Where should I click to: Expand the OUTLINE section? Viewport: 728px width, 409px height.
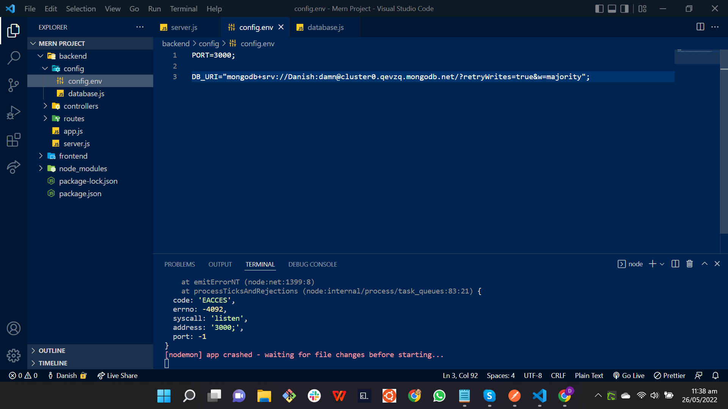[x=90, y=351]
